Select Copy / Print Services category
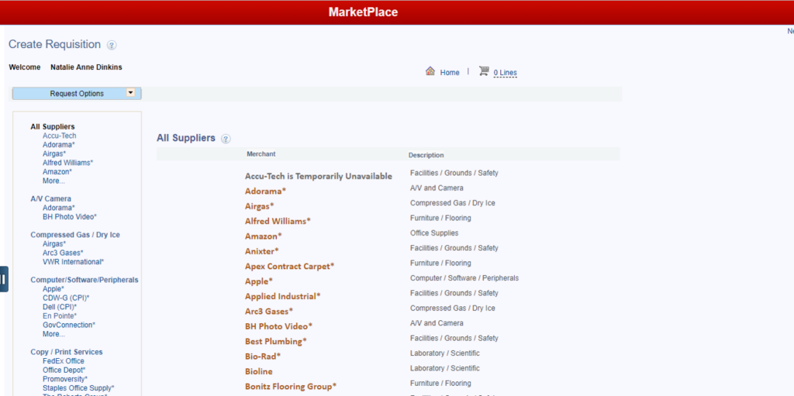 click(x=67, y=352)
